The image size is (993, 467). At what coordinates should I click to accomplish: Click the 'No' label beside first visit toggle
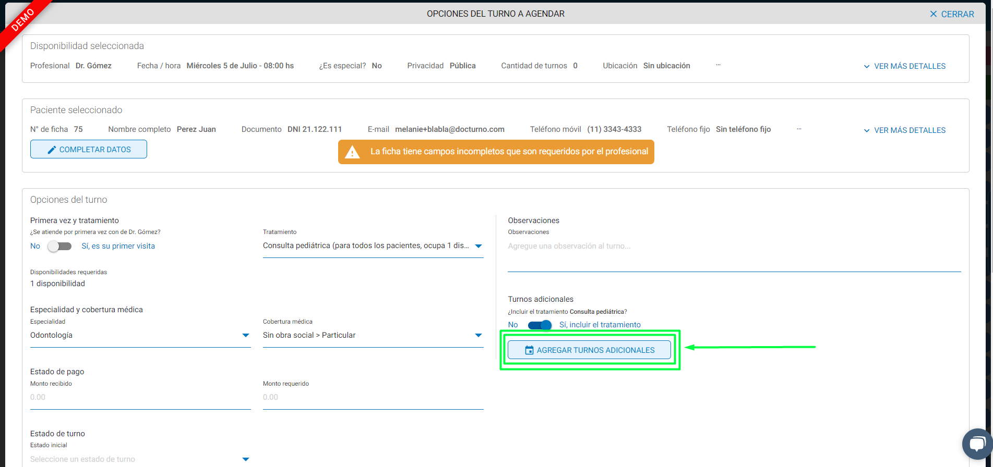[35, 246]
